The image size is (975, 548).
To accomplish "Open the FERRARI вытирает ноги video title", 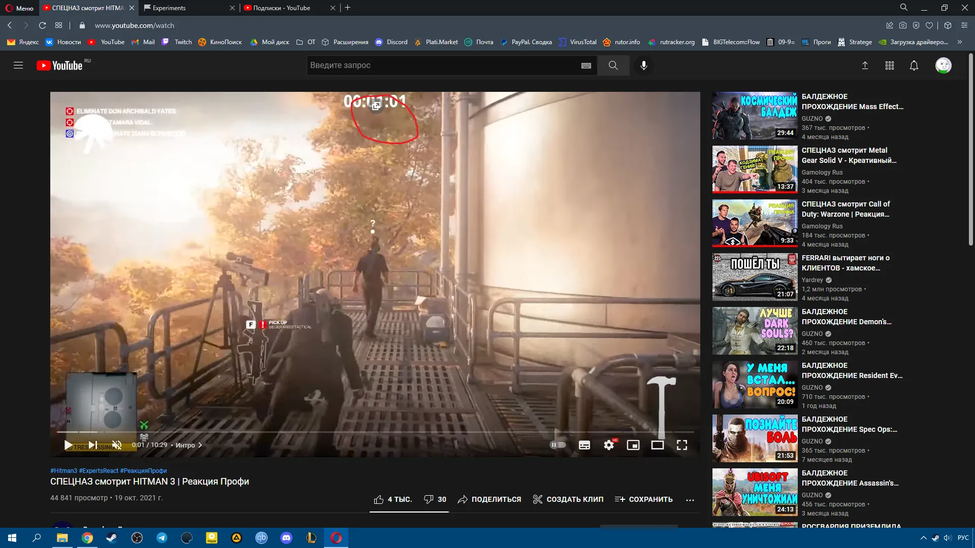I will point(846,263).
